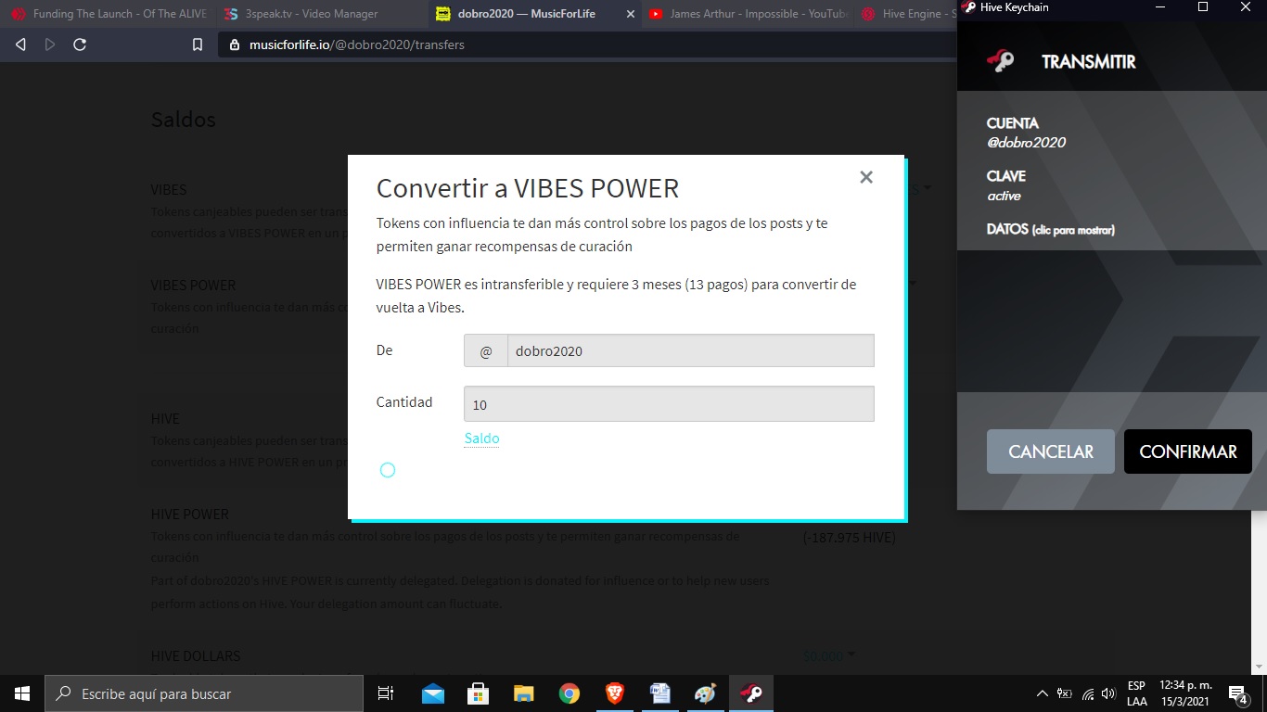Screen dimensions: 1267x712
Task: Click Windows search box
Action: point(204,693)
